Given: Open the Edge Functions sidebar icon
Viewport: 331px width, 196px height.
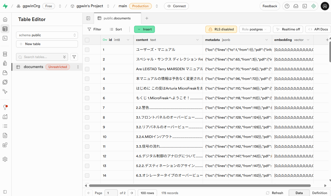Looking at the screenshot, I should point(5,82).
